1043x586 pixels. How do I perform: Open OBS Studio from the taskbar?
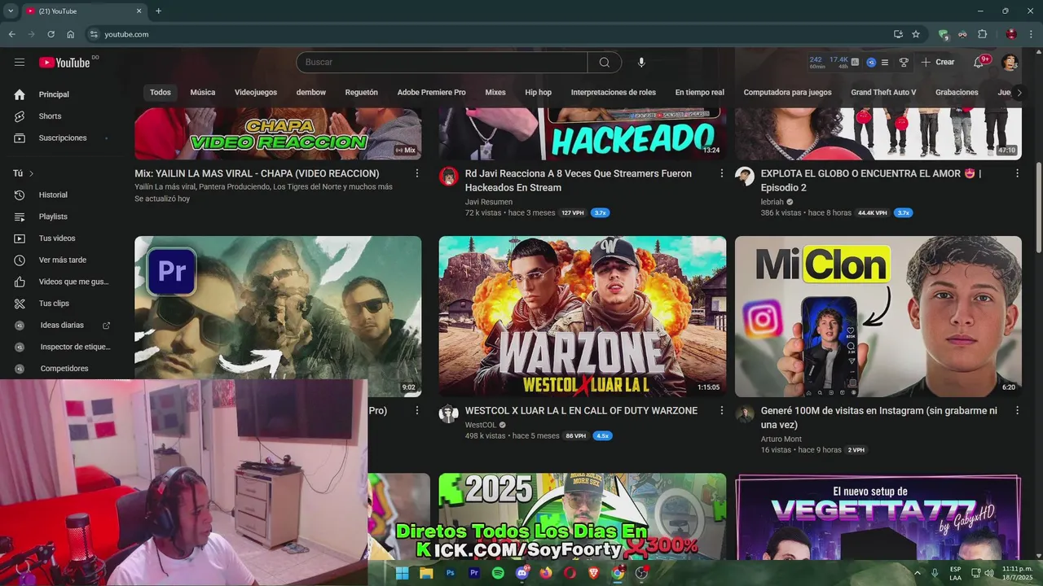click(641, 573)
